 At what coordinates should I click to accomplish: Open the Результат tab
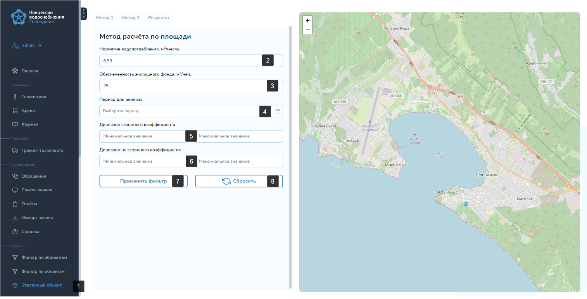159,18
